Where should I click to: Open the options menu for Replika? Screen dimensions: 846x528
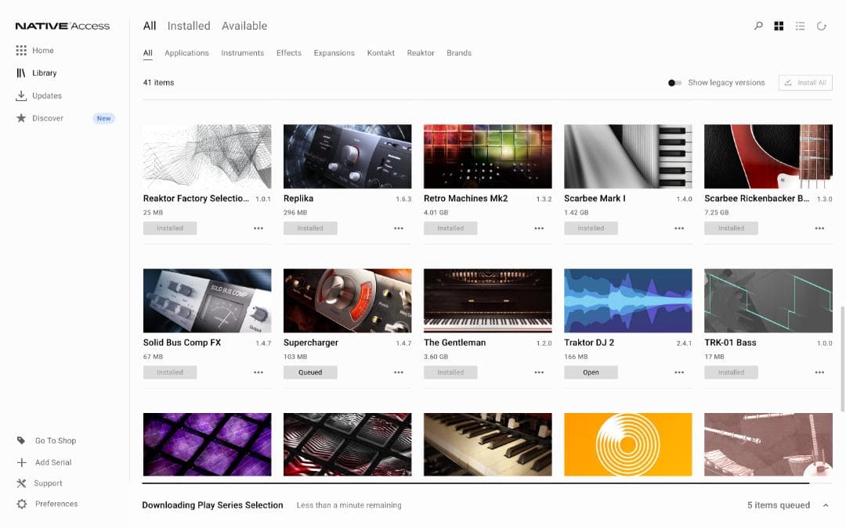tap(399, 228)
